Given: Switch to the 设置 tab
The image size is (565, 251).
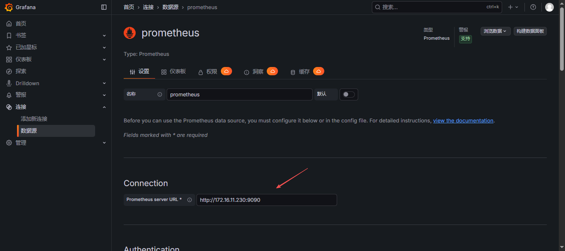Looking at the screenshot, I should click(139, 72).
